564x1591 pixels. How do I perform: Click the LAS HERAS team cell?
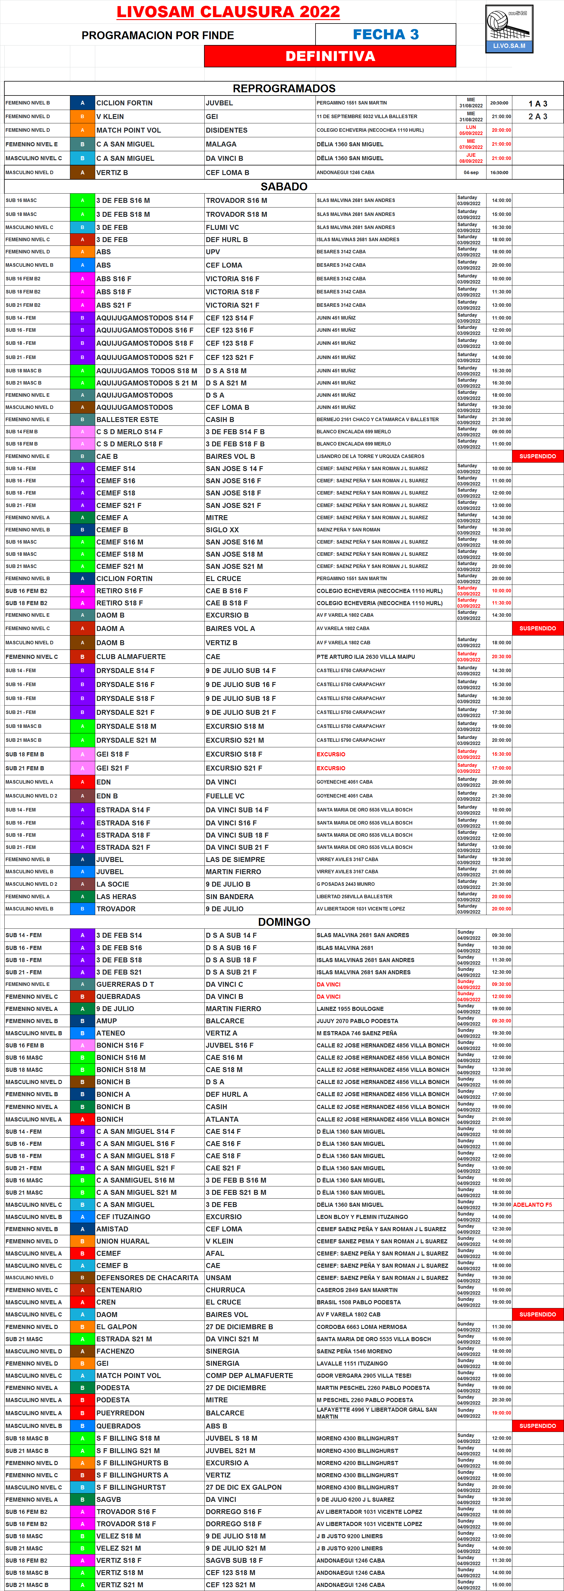[x=149, y=897]
